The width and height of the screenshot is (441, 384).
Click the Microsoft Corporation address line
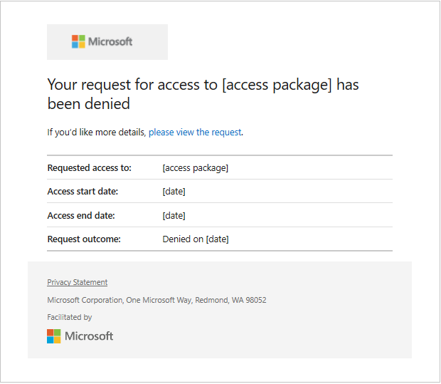[x=156, y=300]
